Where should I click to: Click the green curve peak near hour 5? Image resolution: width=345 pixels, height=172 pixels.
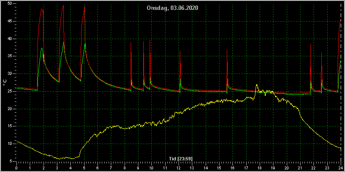coord(85,43)
